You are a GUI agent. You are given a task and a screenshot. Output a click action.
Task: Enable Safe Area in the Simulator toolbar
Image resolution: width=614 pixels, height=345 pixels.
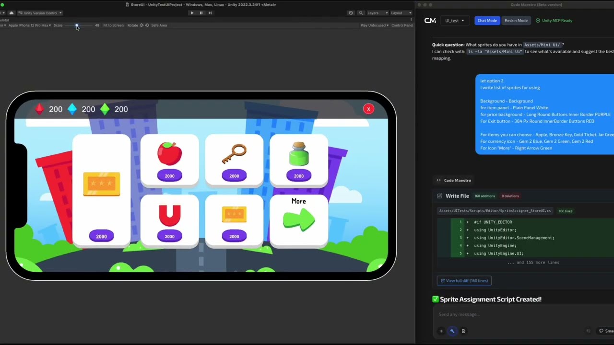click(x=159, y=25)
